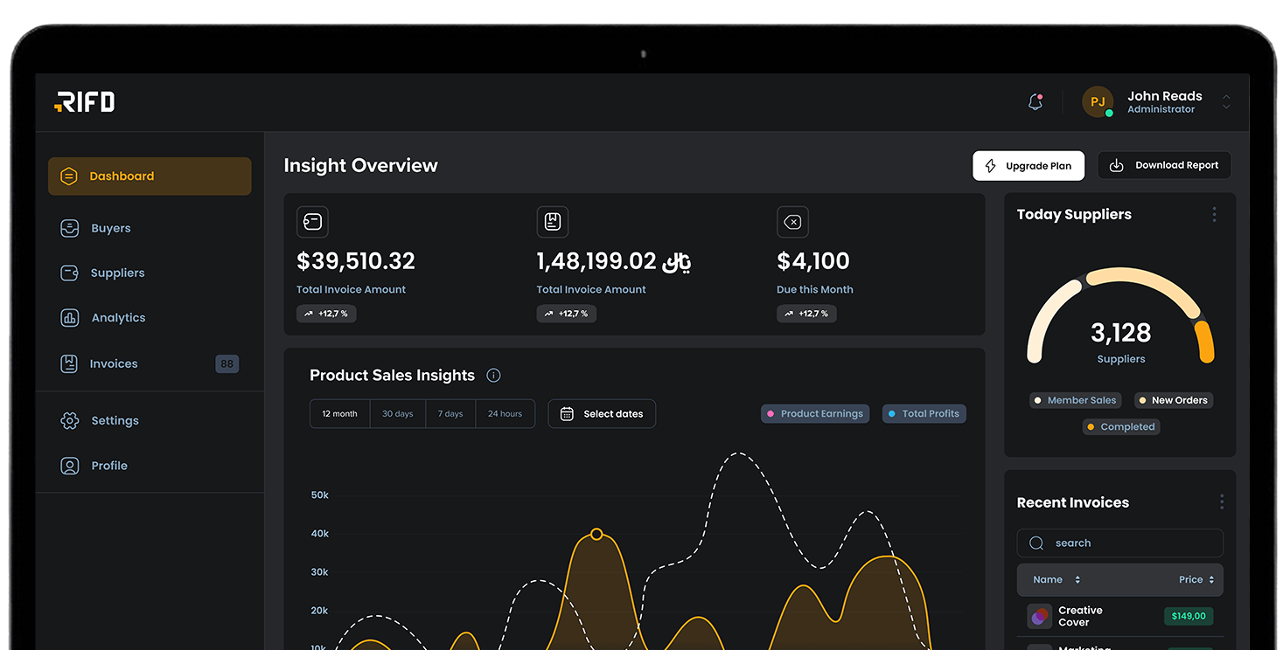Click the Recent Invoices search field

pyautogui.click(x=1120, y=543)
